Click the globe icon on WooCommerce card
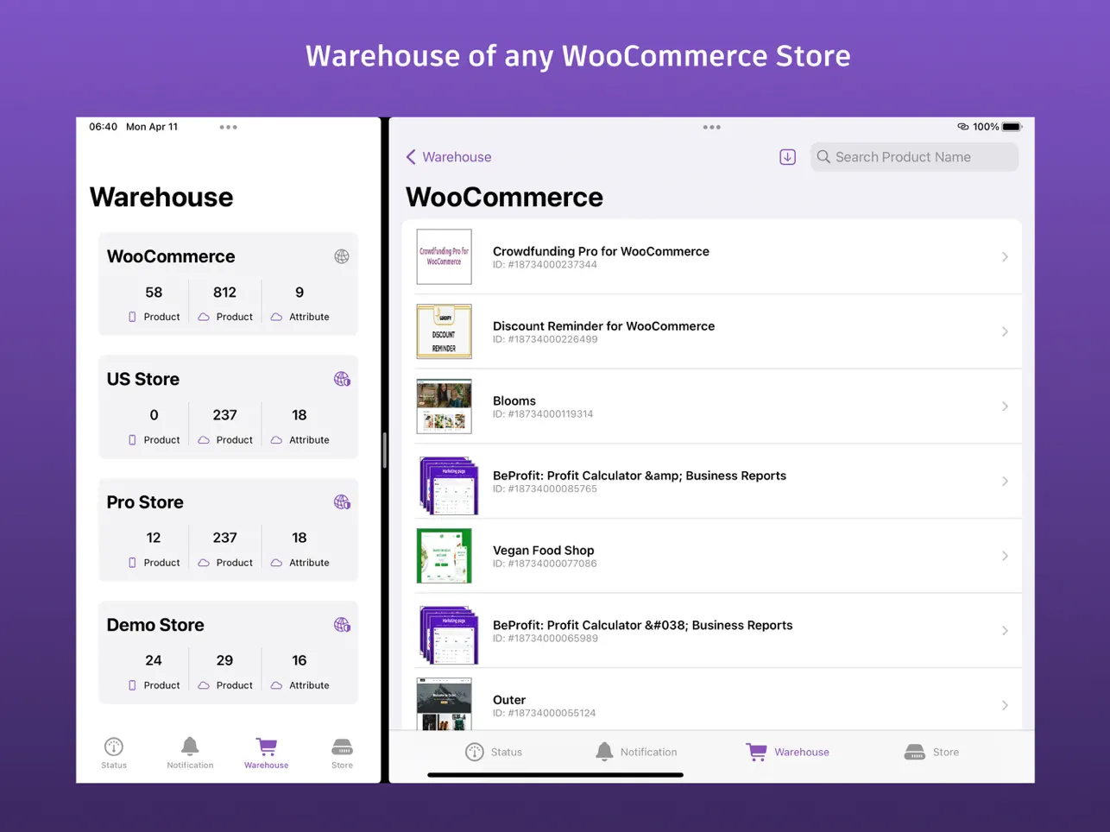1110x832 pixels. (342, 256)
